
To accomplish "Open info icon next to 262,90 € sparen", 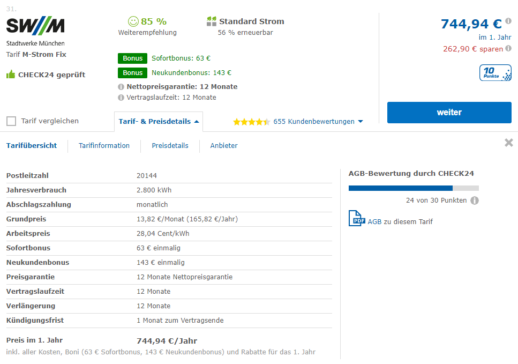I will tap(508, 48).
